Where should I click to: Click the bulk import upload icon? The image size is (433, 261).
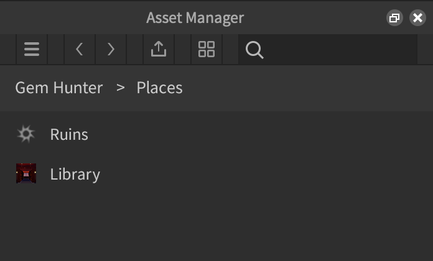pos(159,50)
